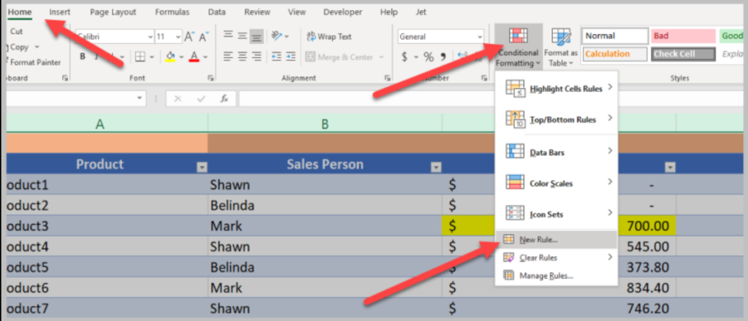The image size is (748, 321).
Task: Toggle Wrap Text on selected cells
Action: point(329,36)
